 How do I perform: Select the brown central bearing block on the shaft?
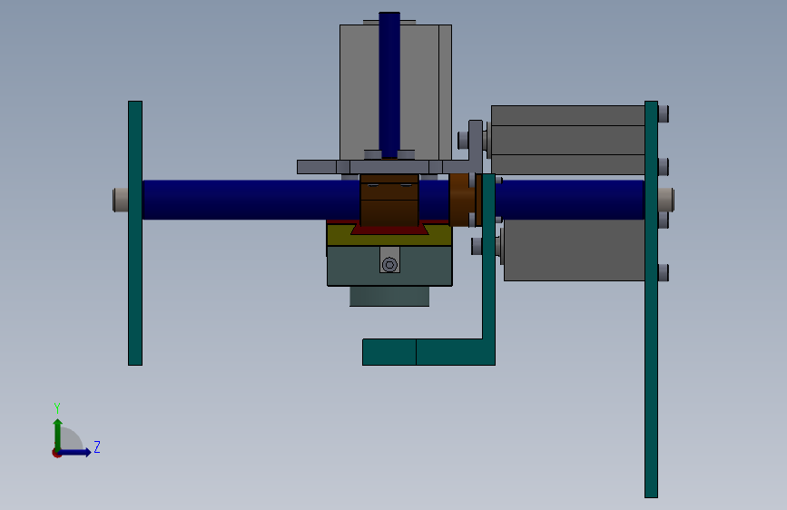click(389, 200)
